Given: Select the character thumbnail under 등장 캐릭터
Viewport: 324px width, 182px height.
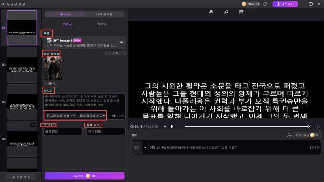Looking at the screenshot, I should (53, 68).
